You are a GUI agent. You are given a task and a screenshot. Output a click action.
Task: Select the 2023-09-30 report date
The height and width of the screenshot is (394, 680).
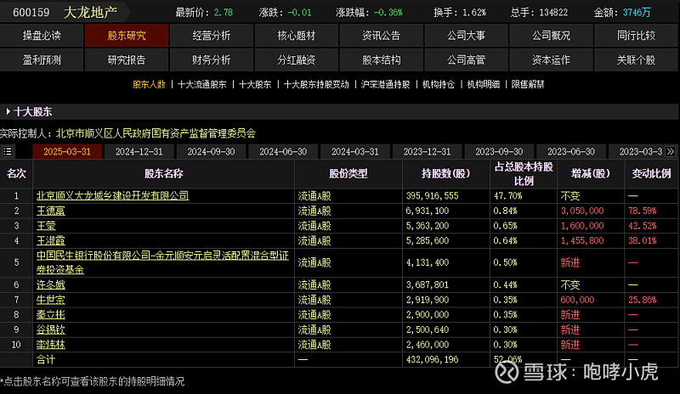(499, 152)
